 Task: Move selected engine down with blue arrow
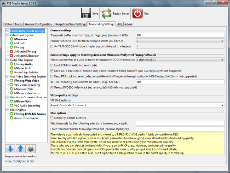(x=10, y=149)
